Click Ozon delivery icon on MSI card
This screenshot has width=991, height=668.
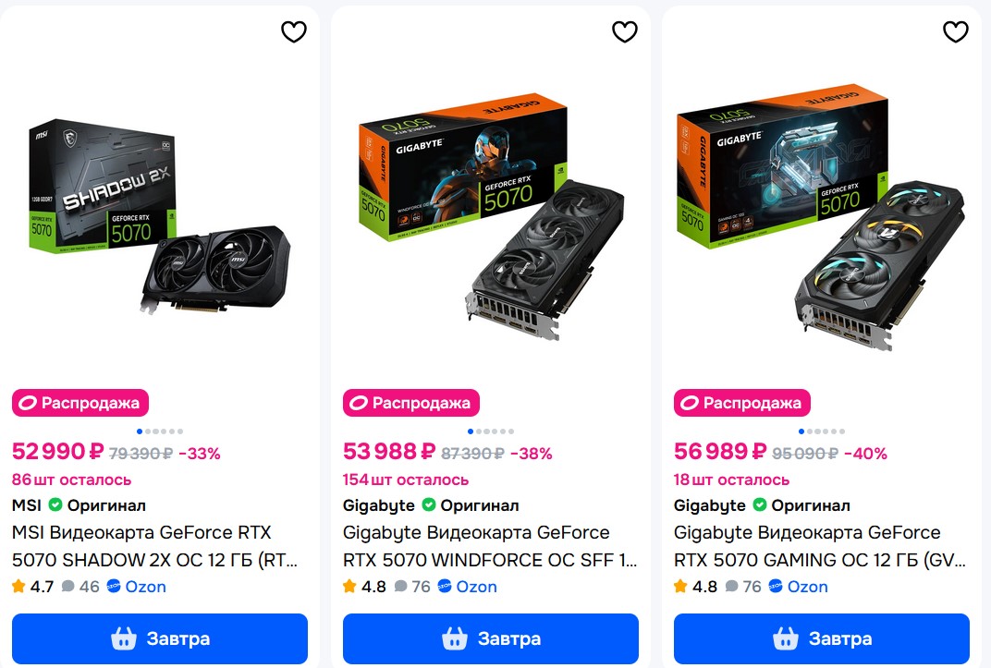pyautogui.click(x=114, y=587)
